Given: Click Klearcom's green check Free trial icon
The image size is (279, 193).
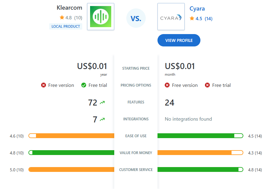Looking at the screenshot, I should pos(84,85).
